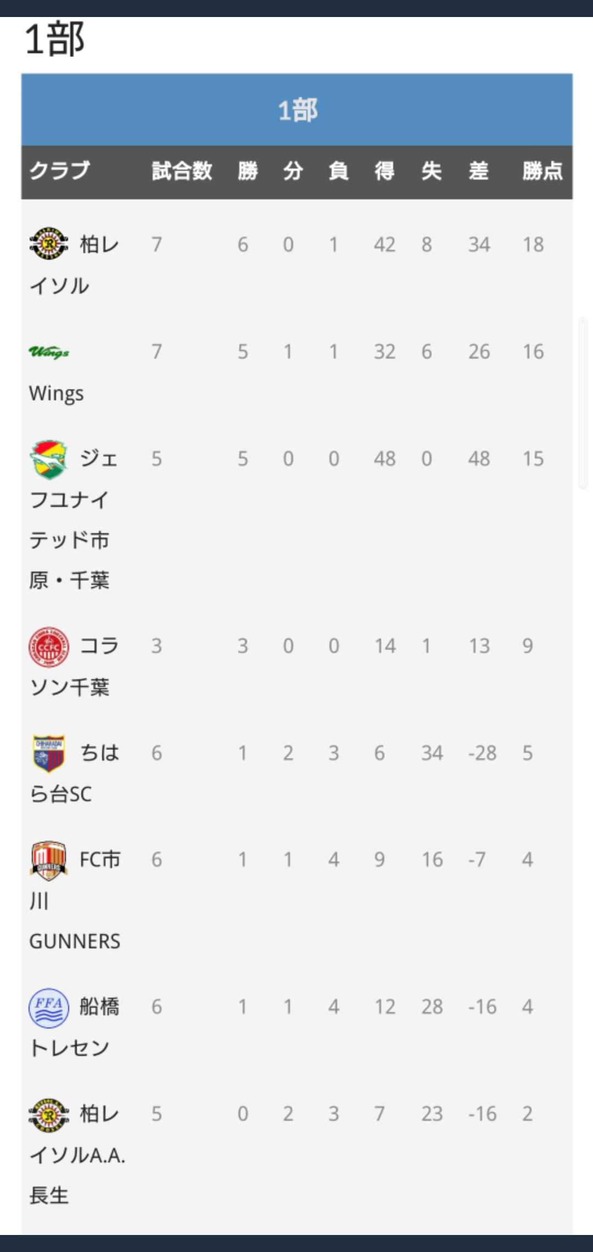Image resolution: width=593 pixels, height=1252 pixels.
Task: Click the green Wings team logo
Action: tap(49, 351)
